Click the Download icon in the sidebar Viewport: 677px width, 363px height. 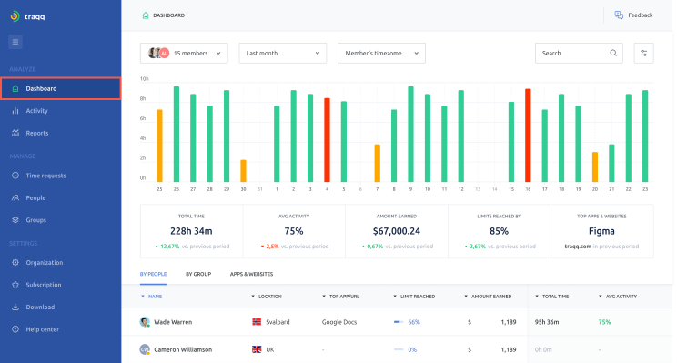pos(15,307)
